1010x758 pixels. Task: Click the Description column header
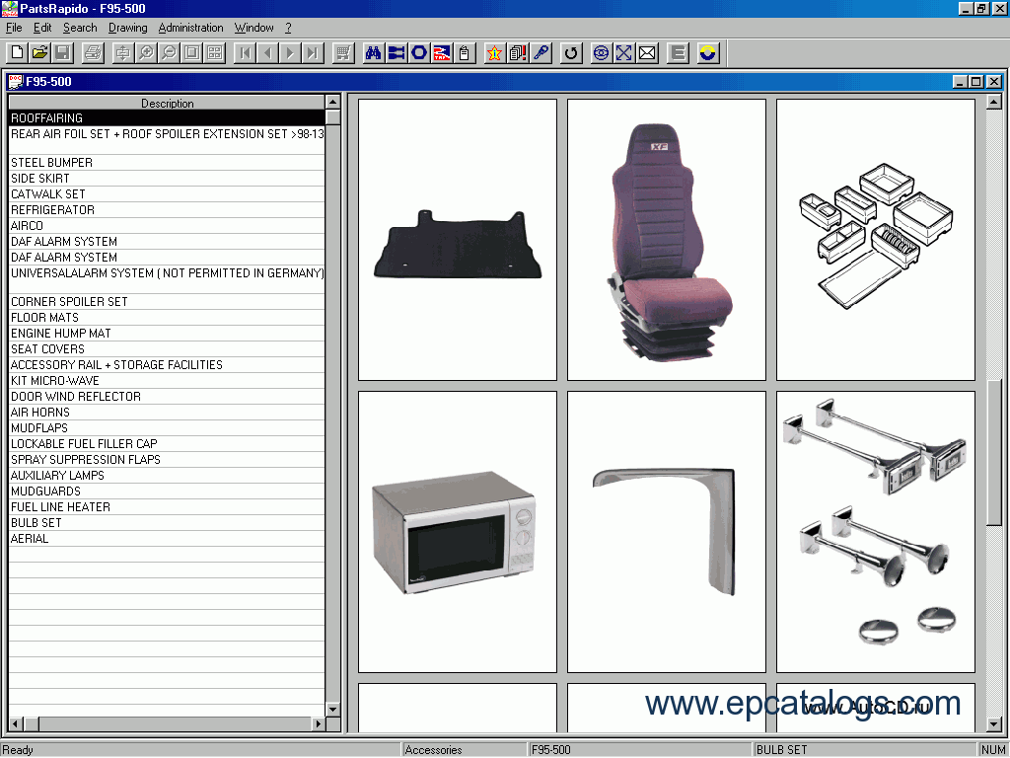[x=167, y=103]
